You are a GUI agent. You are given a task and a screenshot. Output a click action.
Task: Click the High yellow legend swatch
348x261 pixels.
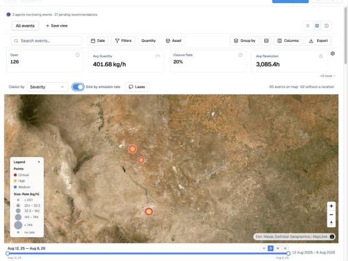pyautogui.click(x=15, y=181)
